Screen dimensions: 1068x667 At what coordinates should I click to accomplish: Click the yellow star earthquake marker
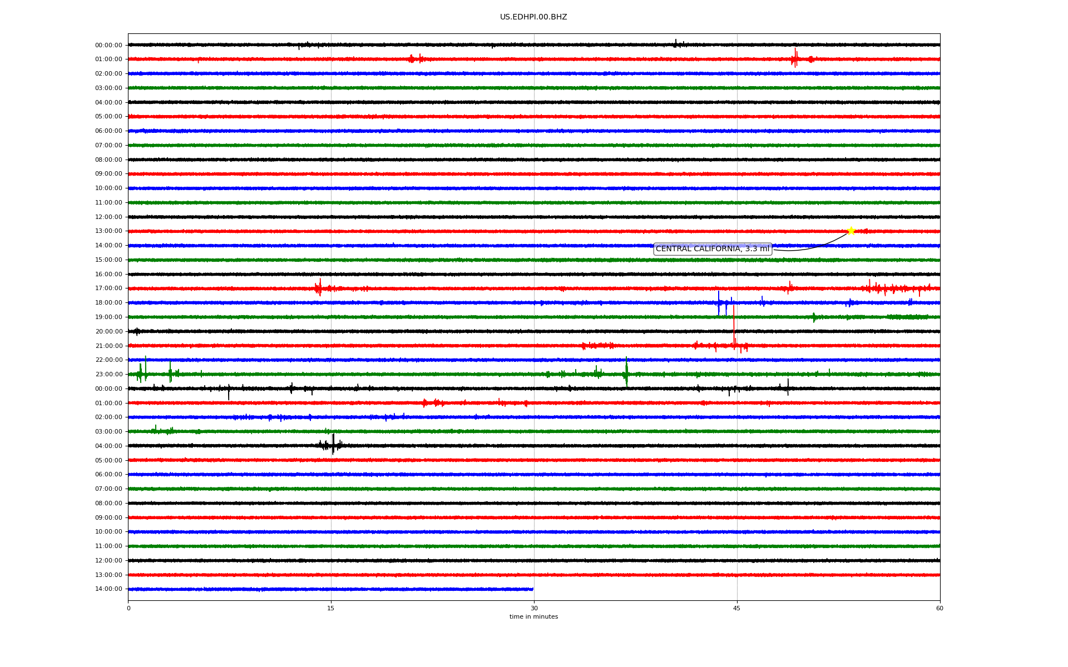click(851, 231)
